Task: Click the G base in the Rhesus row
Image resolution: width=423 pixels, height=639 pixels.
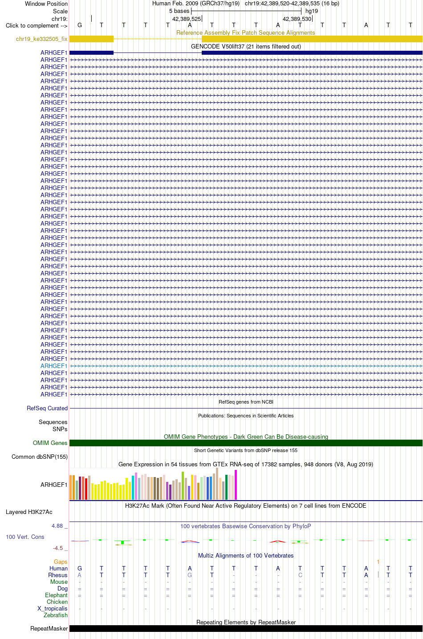Action: (x=190, y=575)
